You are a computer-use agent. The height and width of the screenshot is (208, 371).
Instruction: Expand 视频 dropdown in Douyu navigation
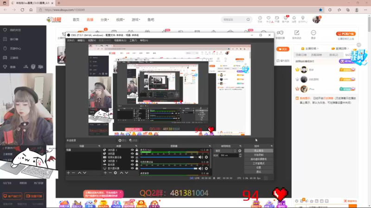point(120,19)
